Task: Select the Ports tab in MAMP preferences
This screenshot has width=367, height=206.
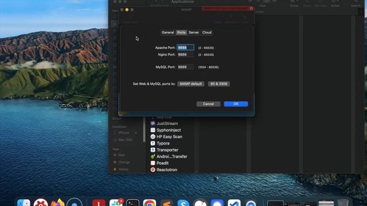Action: [181, 33]
